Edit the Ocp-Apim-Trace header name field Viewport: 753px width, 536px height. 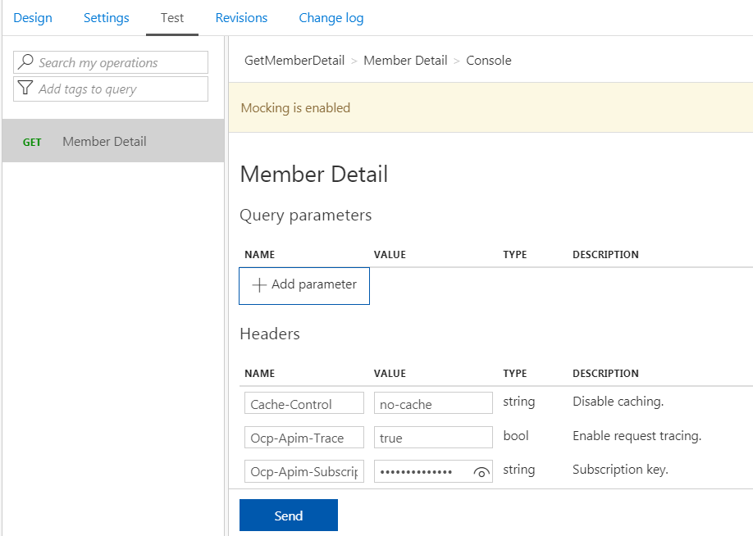click(x=304, y=437)
